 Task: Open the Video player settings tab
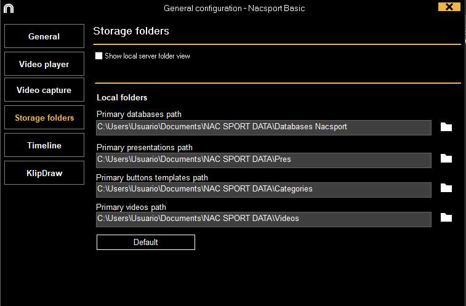coord(44,64)
